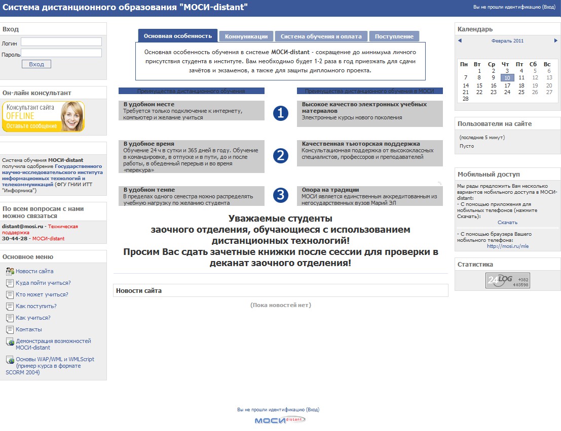The image size is (561, 431).
Task: Click the distant@mosi.ru email text
Action: tap(22, 227)
